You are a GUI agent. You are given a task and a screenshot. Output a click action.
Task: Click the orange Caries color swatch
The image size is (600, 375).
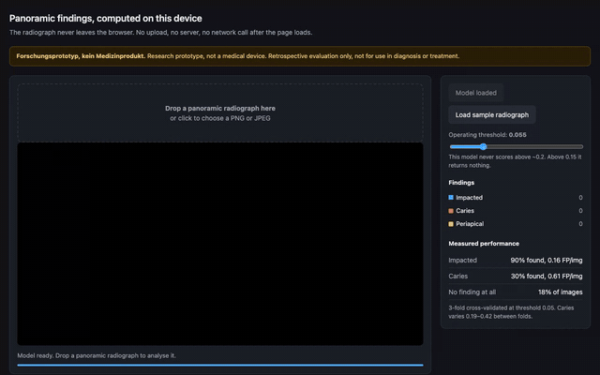tap(451, 211)
